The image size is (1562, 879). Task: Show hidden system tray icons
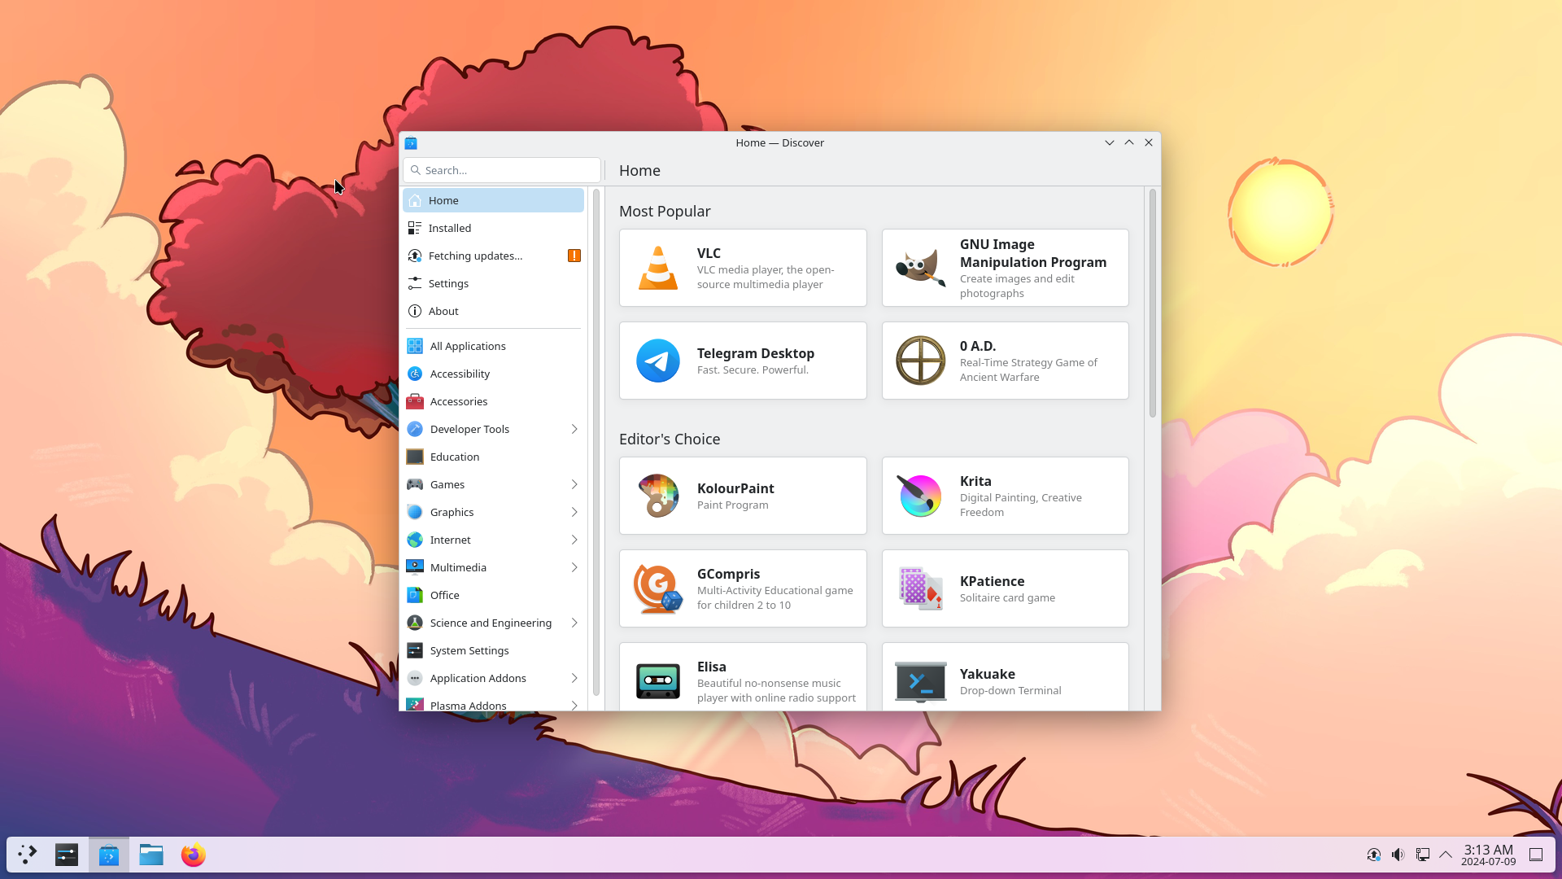tap(1446, 855)
